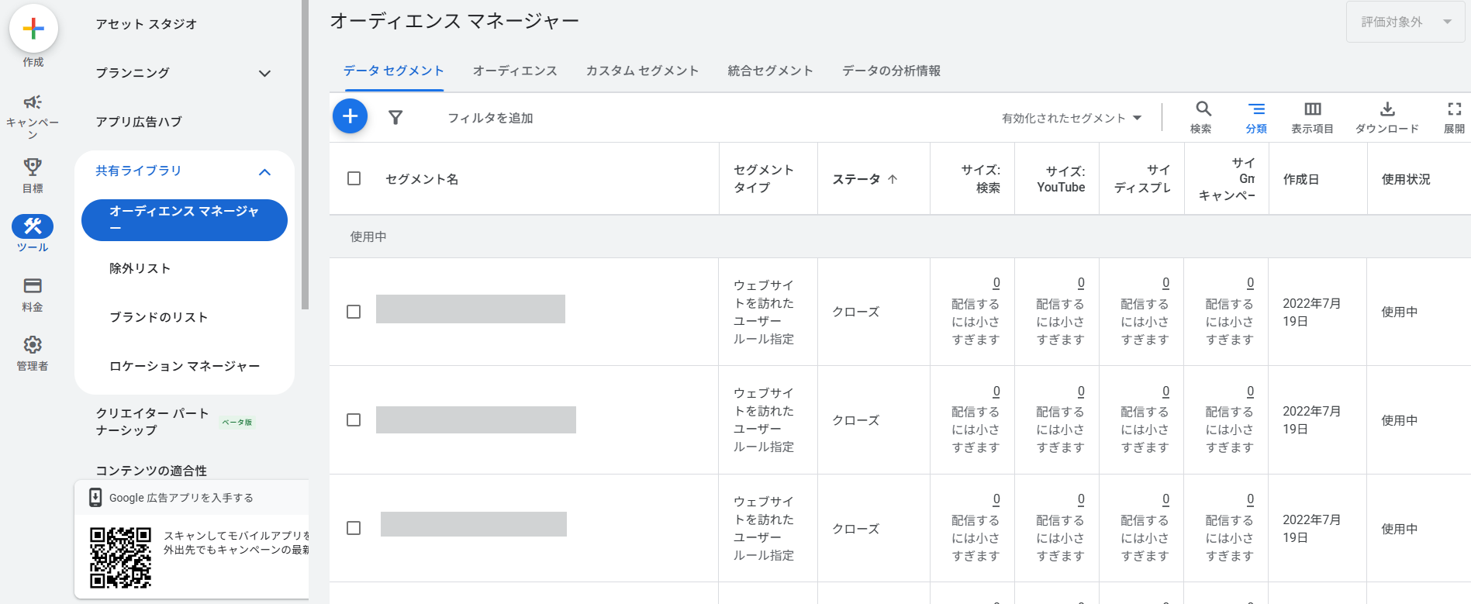
Task: Click the filter funnel icon
Action: coord(395,118)
